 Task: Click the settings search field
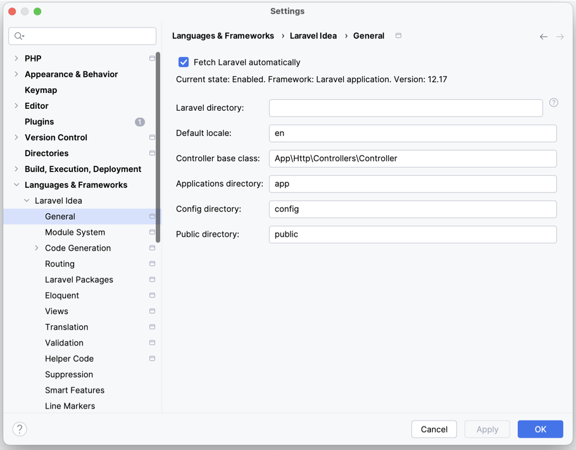(x=82, y=36)
